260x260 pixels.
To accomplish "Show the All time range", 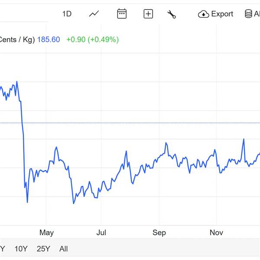I will [64, 249].
